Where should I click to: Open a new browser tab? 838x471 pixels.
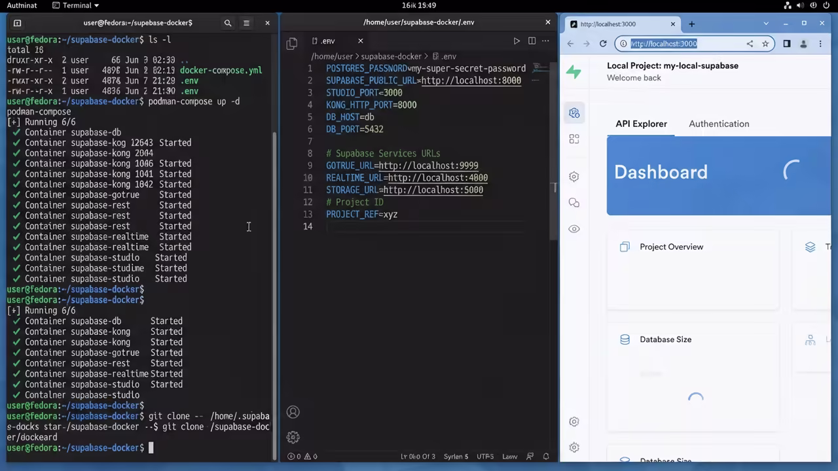point(691,24)
